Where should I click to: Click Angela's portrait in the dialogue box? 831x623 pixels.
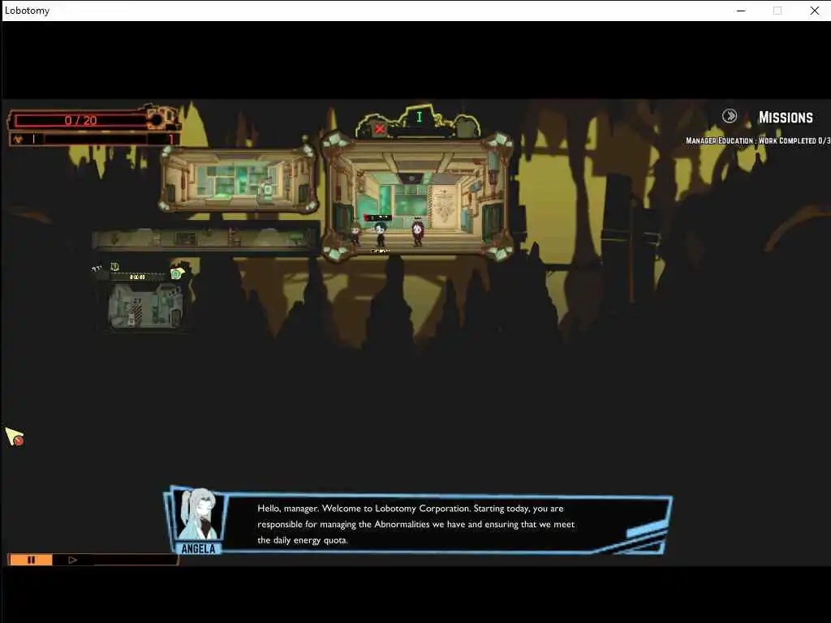click(200, 513)
